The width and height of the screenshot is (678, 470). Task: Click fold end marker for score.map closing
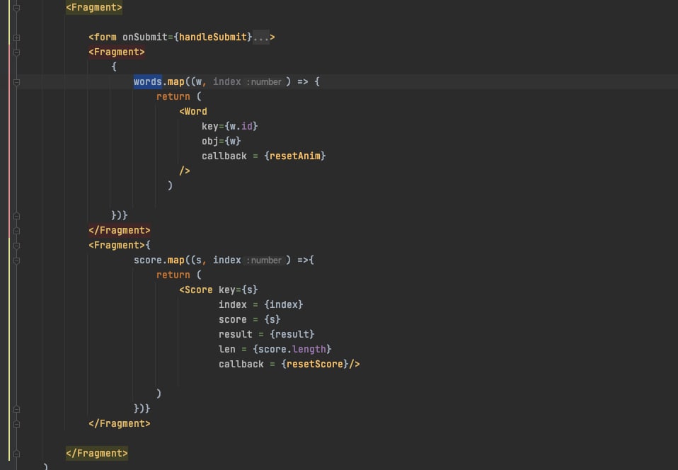[x=16, y=409]
